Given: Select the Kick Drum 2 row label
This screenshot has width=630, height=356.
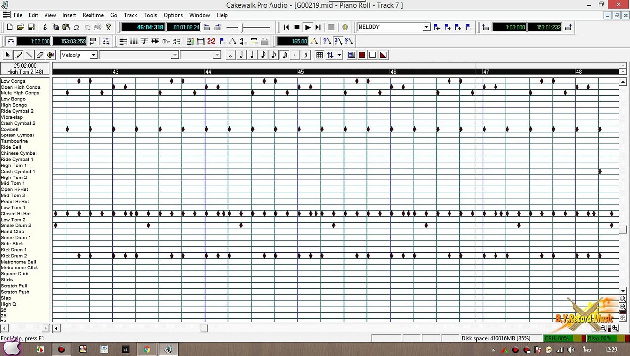Looking at the screenshot, I should [14, 256].
